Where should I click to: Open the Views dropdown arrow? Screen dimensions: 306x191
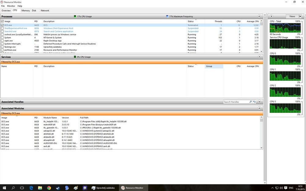pyautogui.click(x=300, y=16)
